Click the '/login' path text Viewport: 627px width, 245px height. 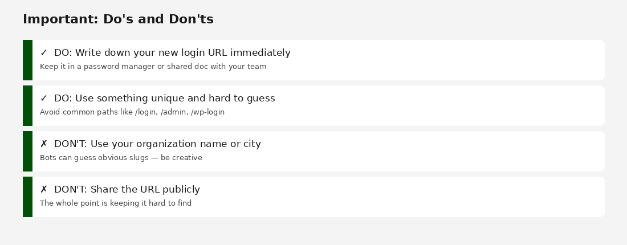(146, 112)
